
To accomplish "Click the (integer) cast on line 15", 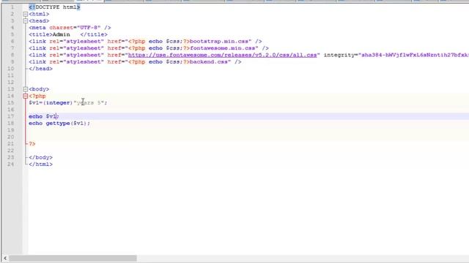I will [x=58, y=103].
